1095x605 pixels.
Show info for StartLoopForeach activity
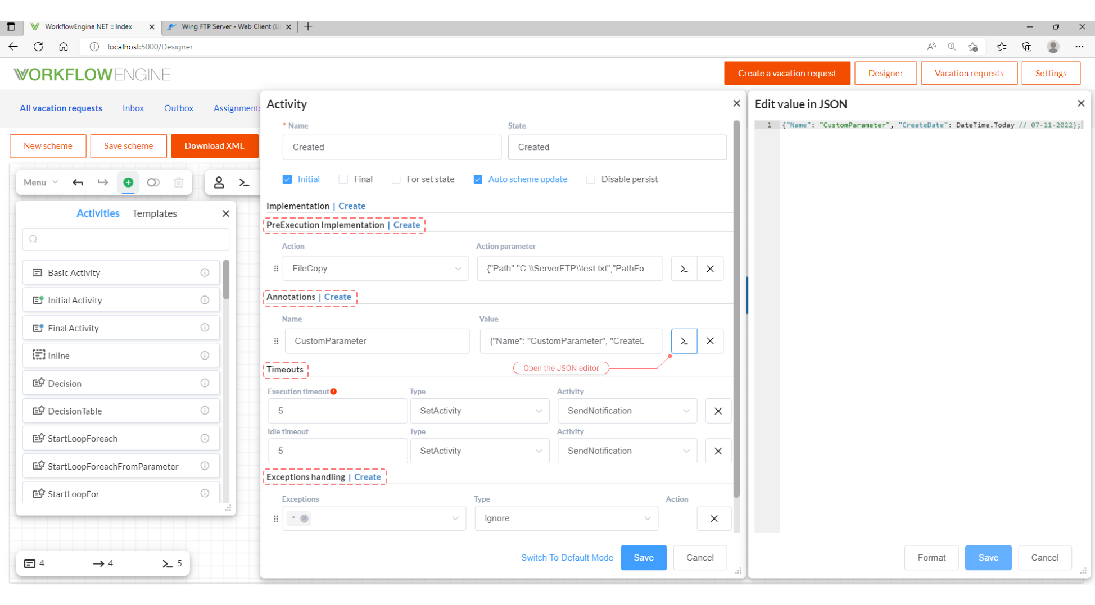(205, 438)
